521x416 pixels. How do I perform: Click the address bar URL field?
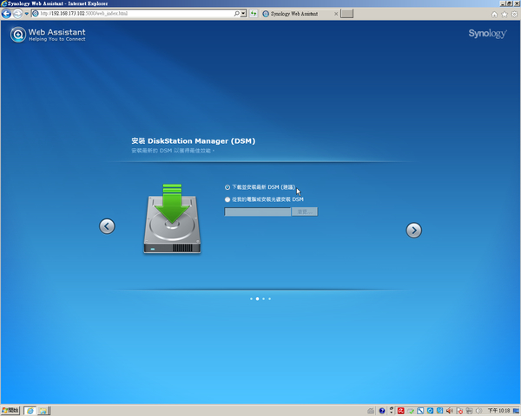tap(136, 14)
